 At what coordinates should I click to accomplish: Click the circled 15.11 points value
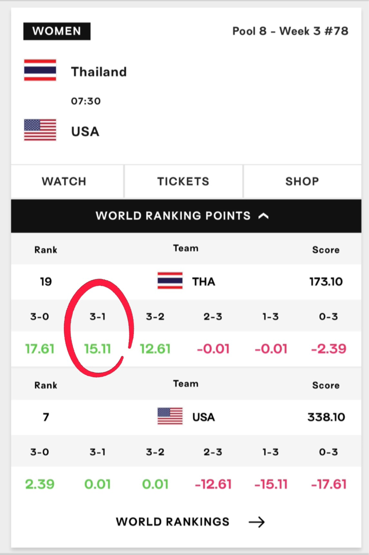click(x=97, y=349)
